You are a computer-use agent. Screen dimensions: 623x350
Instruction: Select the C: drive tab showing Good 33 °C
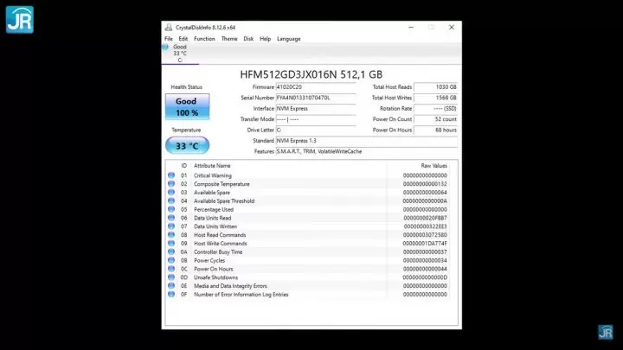(x=180, y=54)
